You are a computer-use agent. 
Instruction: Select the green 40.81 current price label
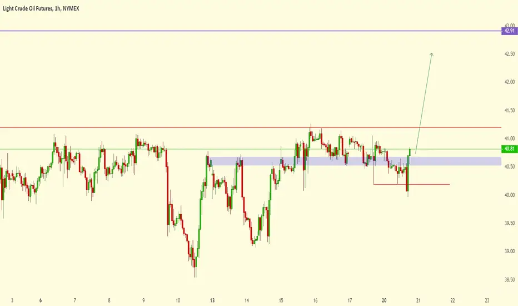(509, 149)
